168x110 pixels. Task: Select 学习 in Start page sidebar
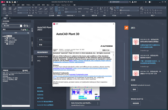point(39,61)
